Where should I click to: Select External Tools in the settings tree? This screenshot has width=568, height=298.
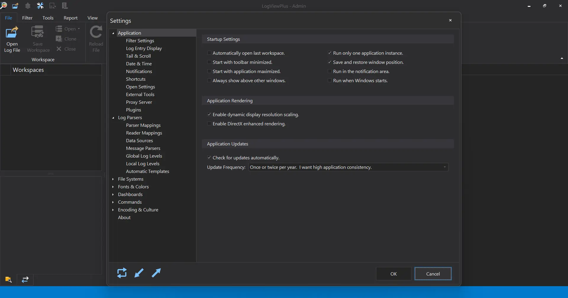tap(140, 94)
